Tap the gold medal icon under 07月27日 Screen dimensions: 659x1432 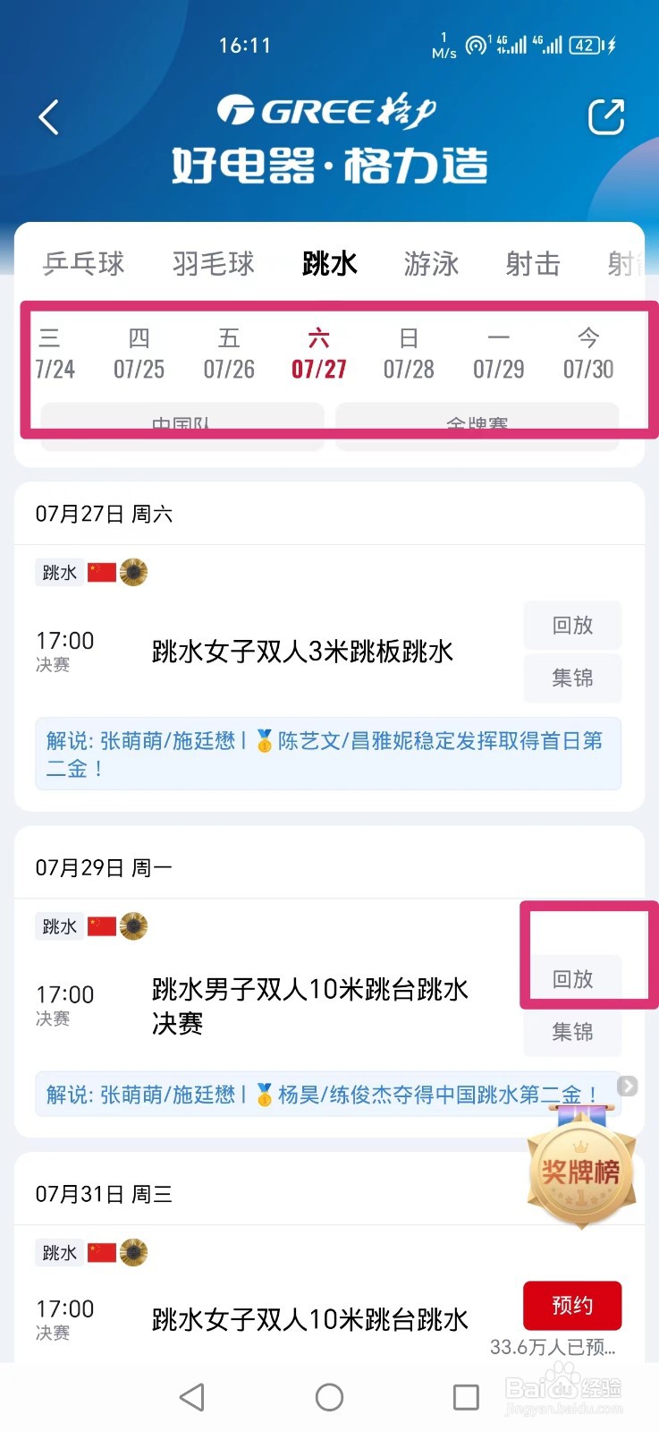click(134, 572)
